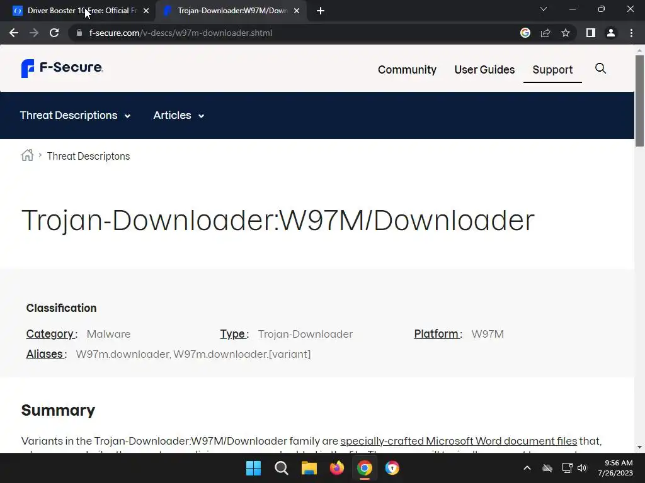Click the scrollbar down arrow
The width and height of the screenshot is (645, 483).
point(639,447)
